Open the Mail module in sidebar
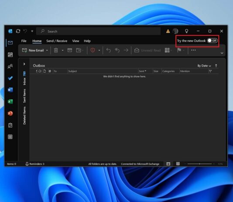Screen dimensions: 233x202 click(10, 43)
